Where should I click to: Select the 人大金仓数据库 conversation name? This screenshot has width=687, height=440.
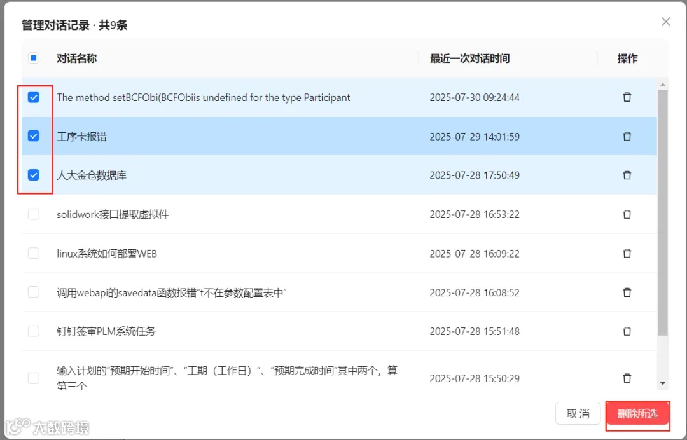coord(92,175)
